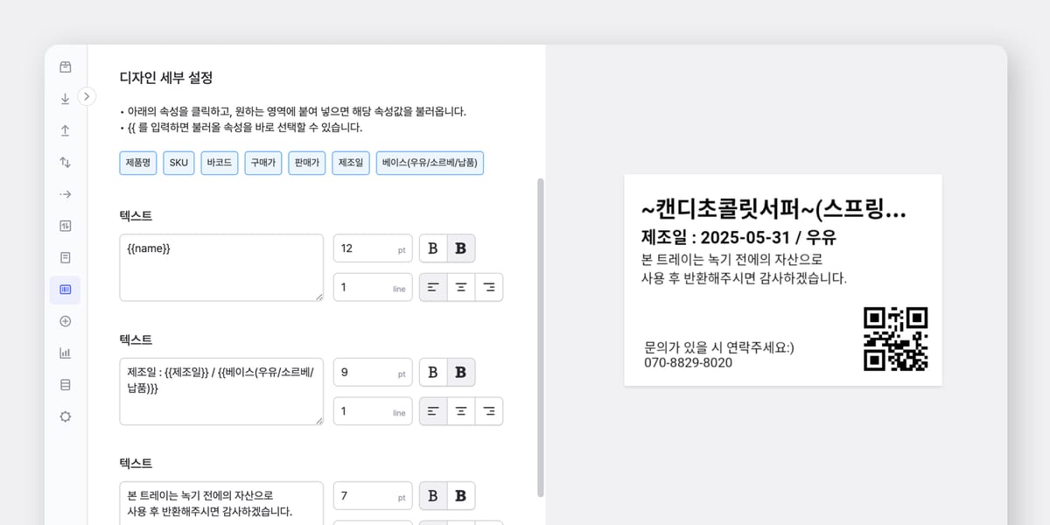
Task: Enable center alignment for the 제조일 text
Action: pos(461,410)
